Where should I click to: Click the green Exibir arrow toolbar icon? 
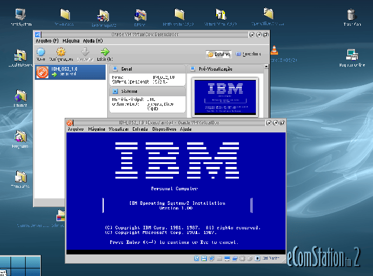[x=105, y=52]
